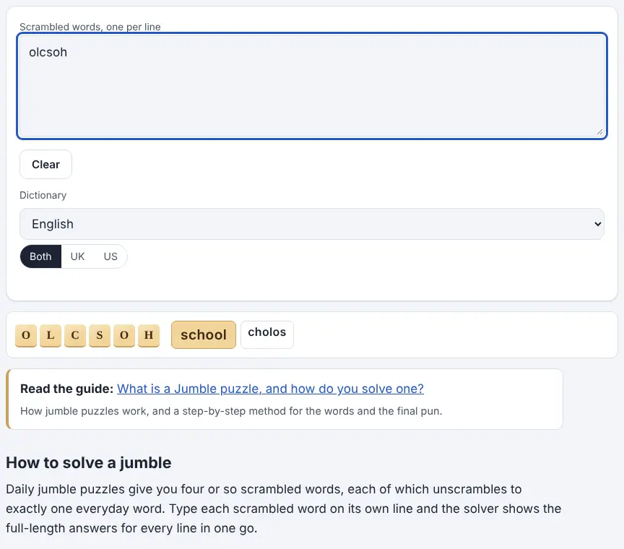This screenshot has height=549, width=624.
Task: Click the second O tile, next to H
Action: click(x=124, y=336)
